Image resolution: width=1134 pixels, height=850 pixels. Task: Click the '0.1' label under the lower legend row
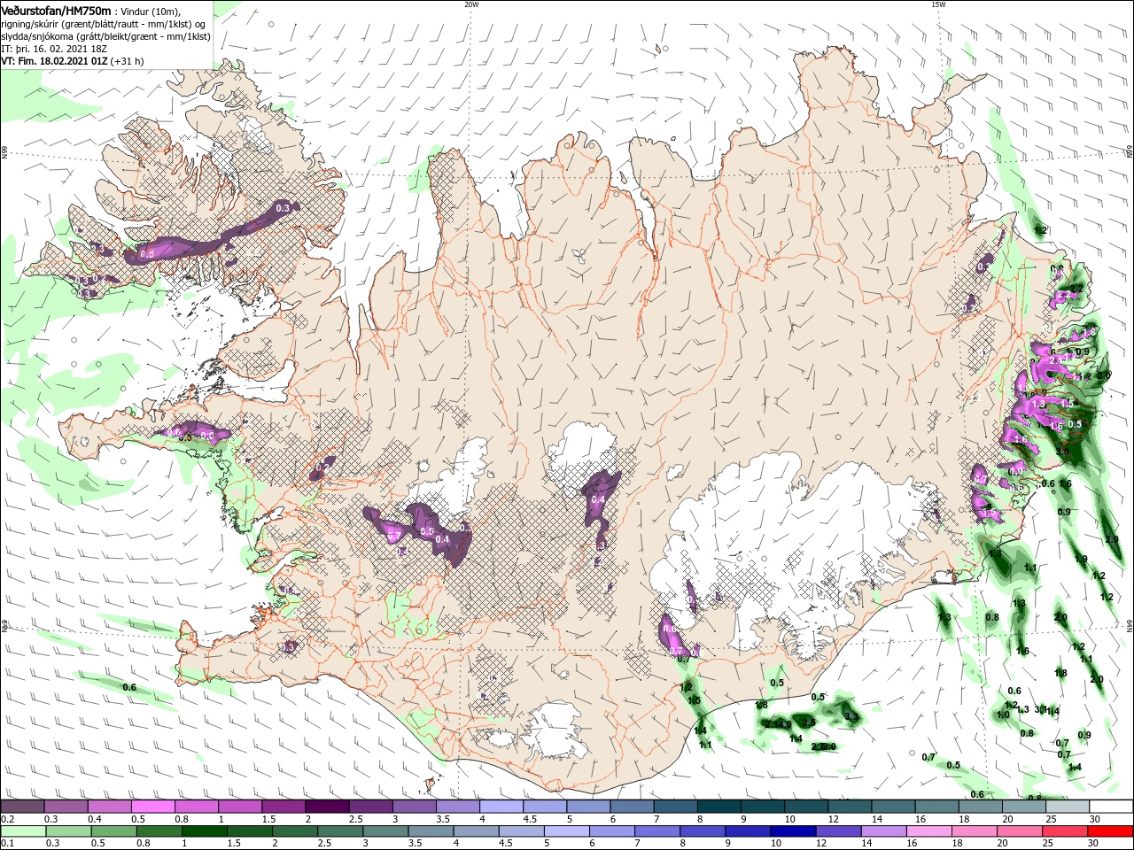coord(7,844)
